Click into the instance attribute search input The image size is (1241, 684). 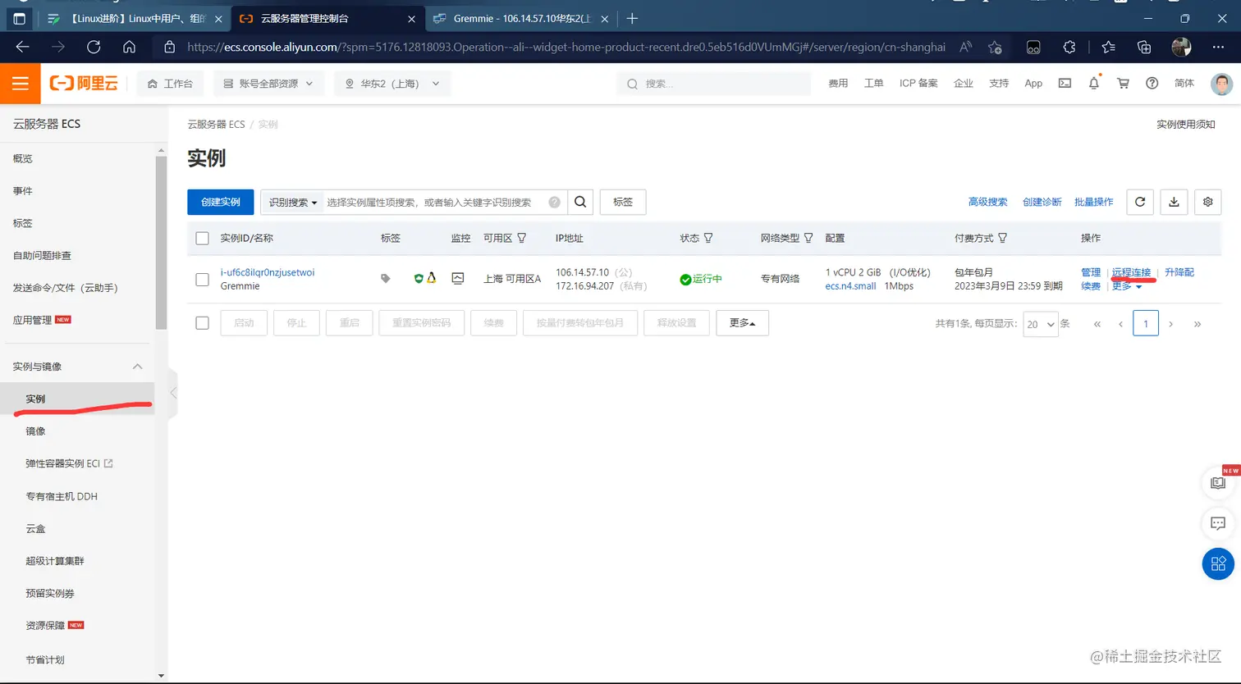tap(435, 202)
